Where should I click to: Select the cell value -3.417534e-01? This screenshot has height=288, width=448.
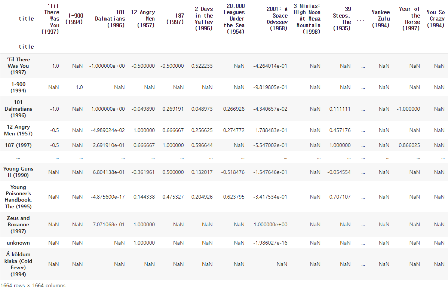tap(270, 197)
